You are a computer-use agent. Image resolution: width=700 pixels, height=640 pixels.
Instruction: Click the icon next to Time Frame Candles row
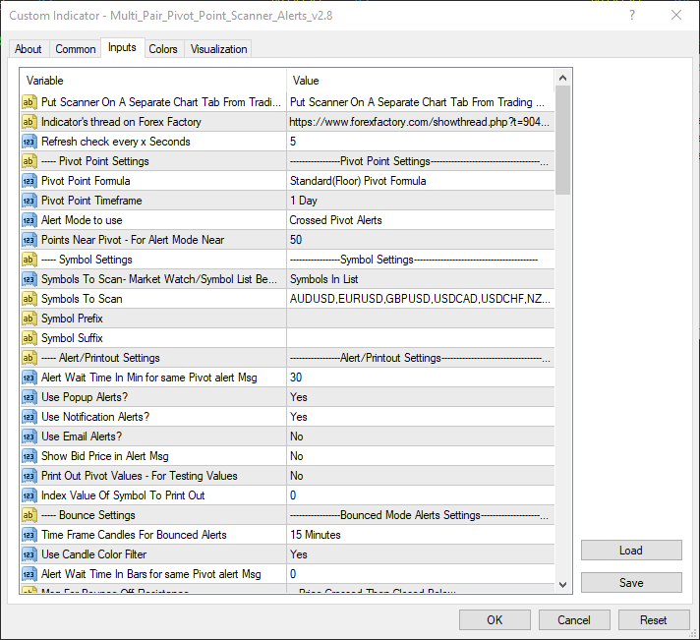(29, 535)
